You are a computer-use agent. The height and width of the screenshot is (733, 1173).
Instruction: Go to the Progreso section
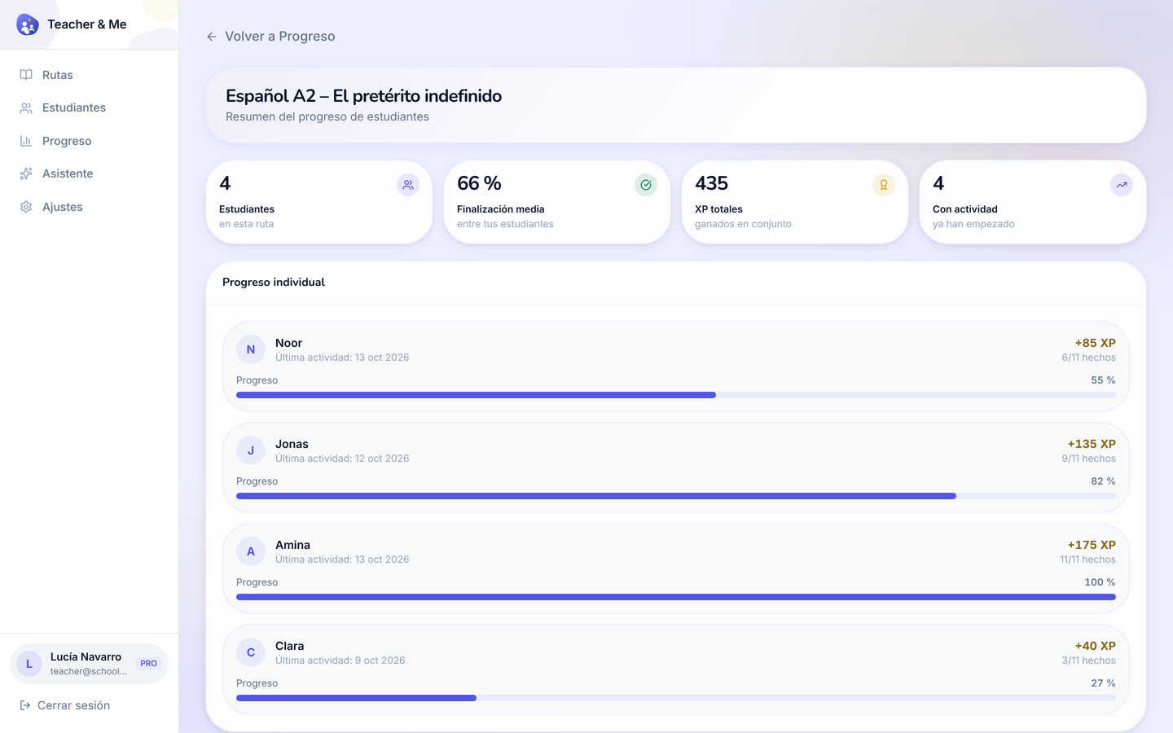tap(89, 141)
